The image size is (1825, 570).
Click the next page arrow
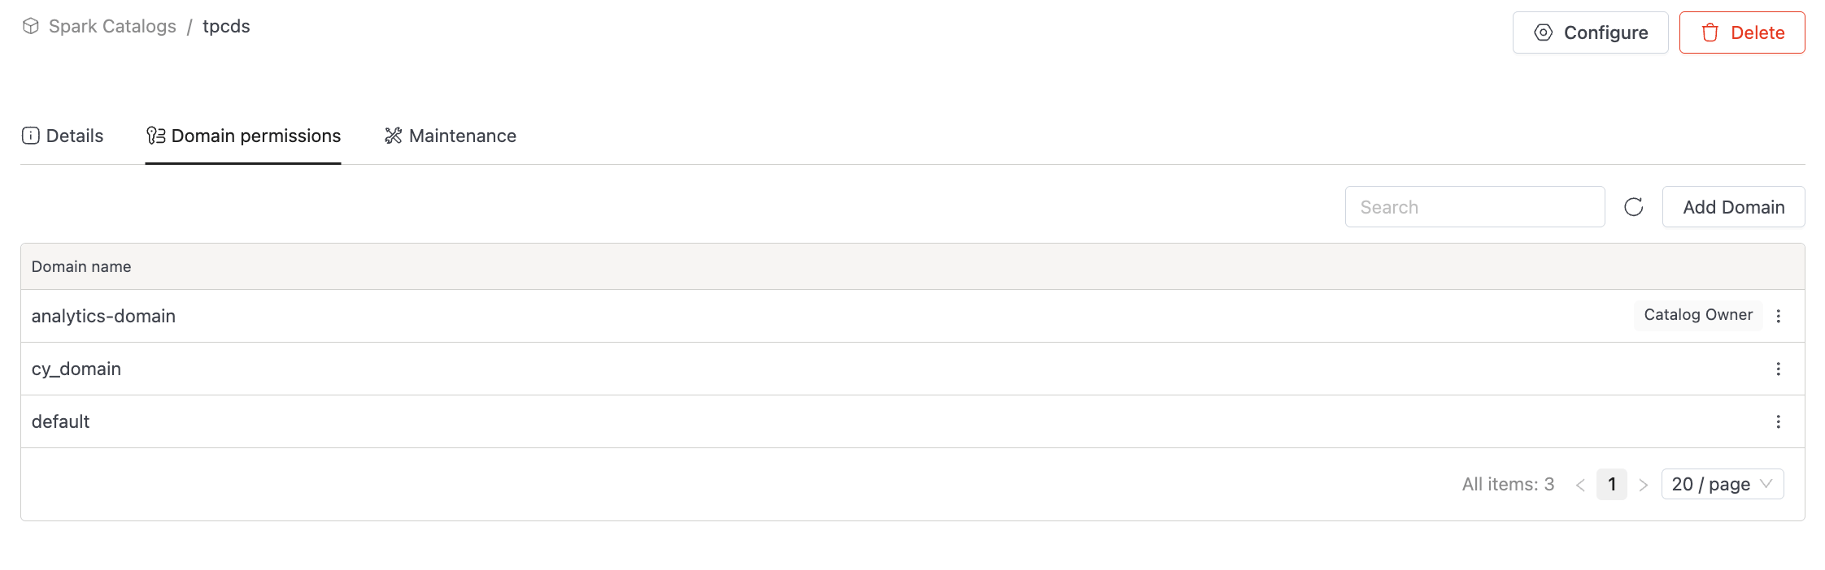point(1644,484)
